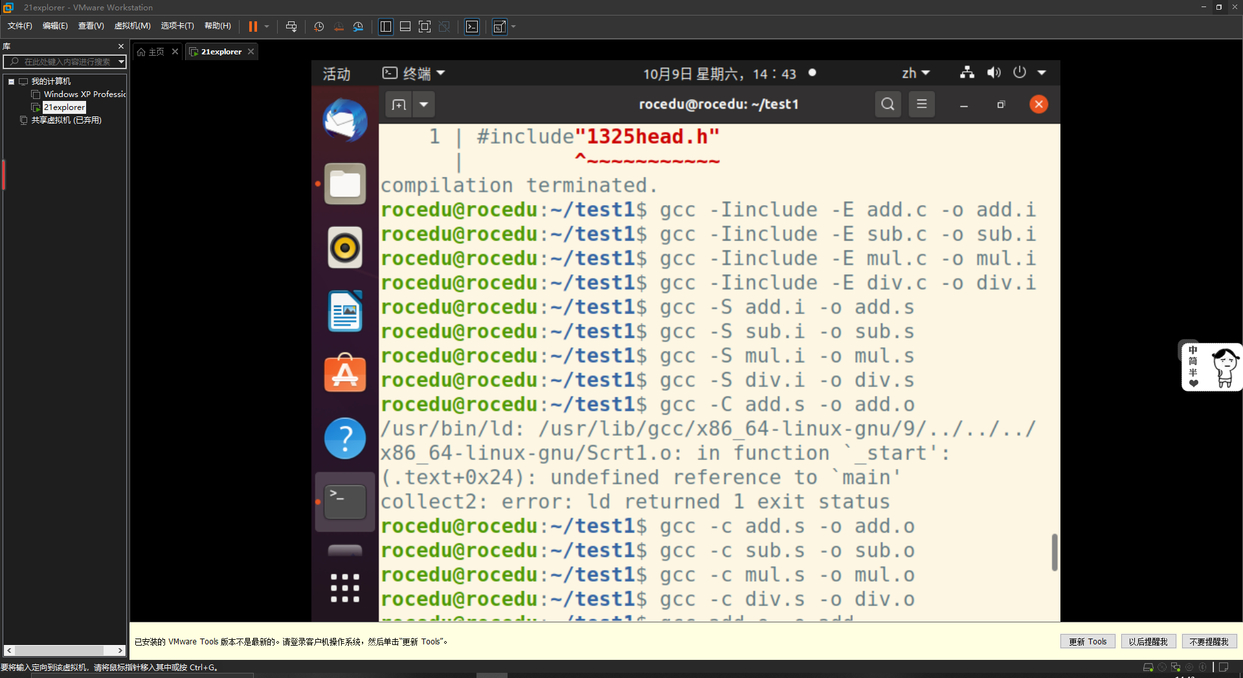Select 21explorer in the library tree
The image size is (1243, 678).
tap(64, 107)
